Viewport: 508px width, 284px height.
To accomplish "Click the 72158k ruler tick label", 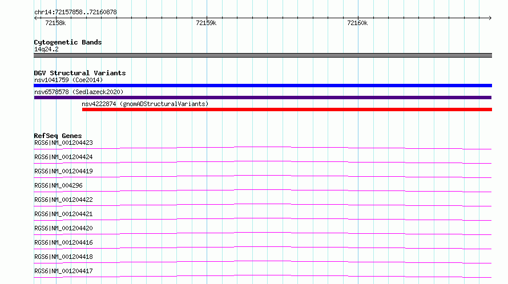I will point(55,23).
